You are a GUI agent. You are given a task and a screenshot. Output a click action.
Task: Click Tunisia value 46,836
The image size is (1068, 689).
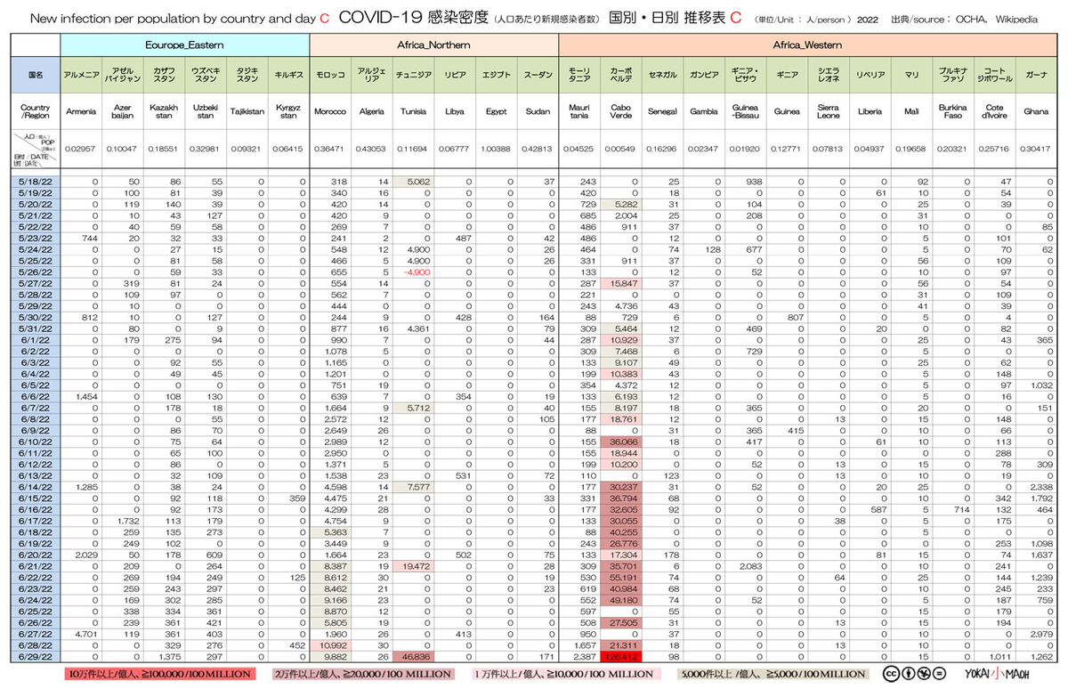pyautogui.click(x=413, y=659)
